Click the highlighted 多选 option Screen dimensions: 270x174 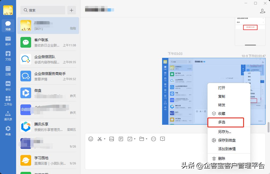226,122
